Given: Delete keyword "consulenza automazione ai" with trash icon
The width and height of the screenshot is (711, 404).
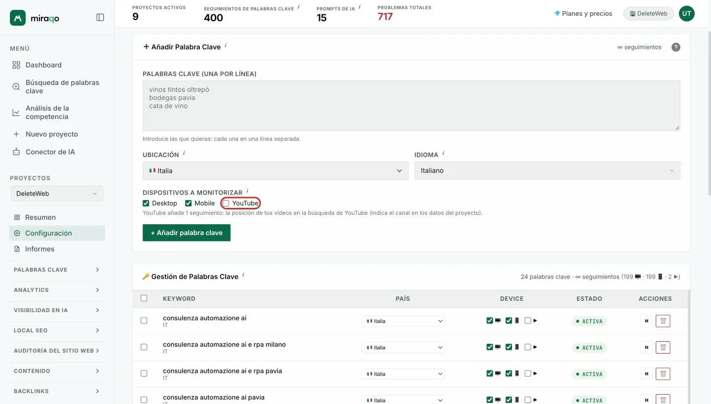Looking at the screenshot, I should click(x=663, y=321).
